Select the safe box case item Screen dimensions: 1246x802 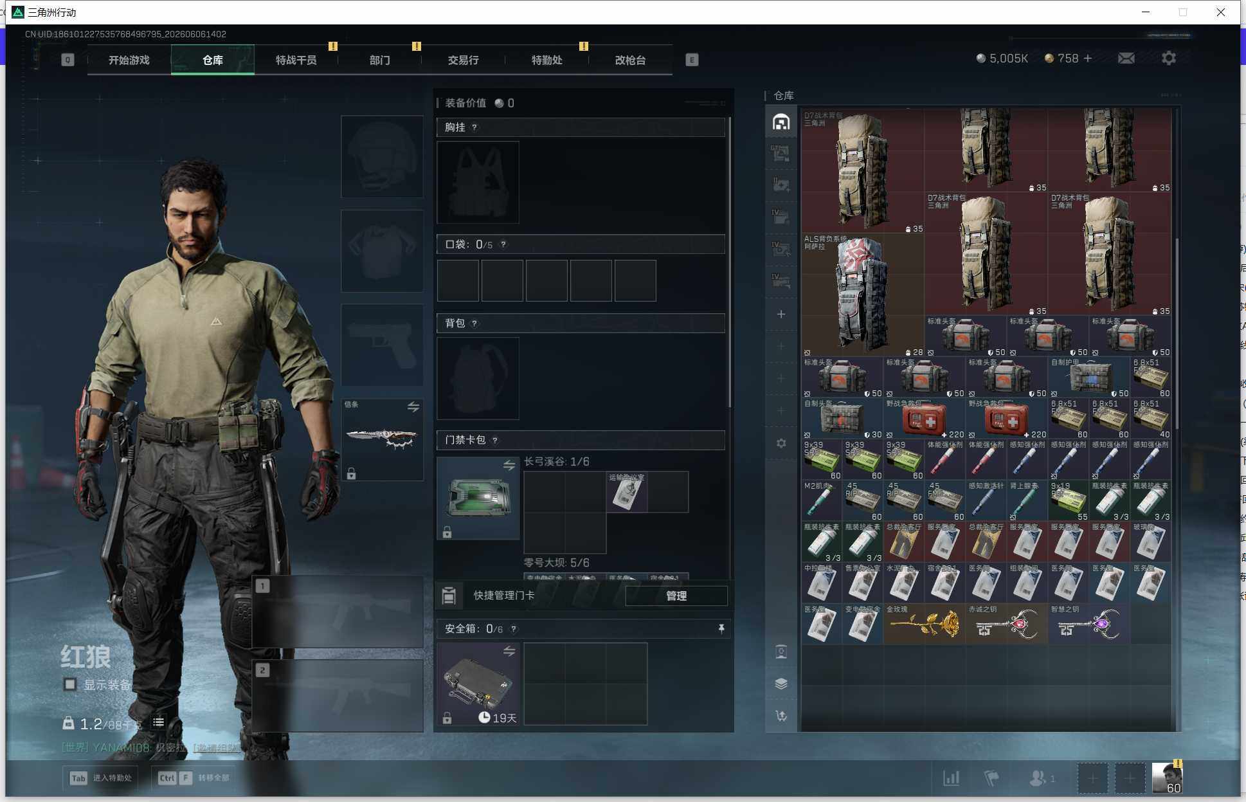478,684
